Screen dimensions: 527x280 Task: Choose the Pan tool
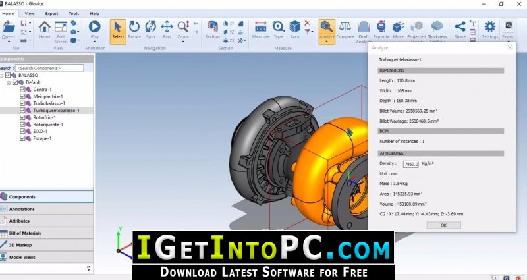click(x=167, y=30)
